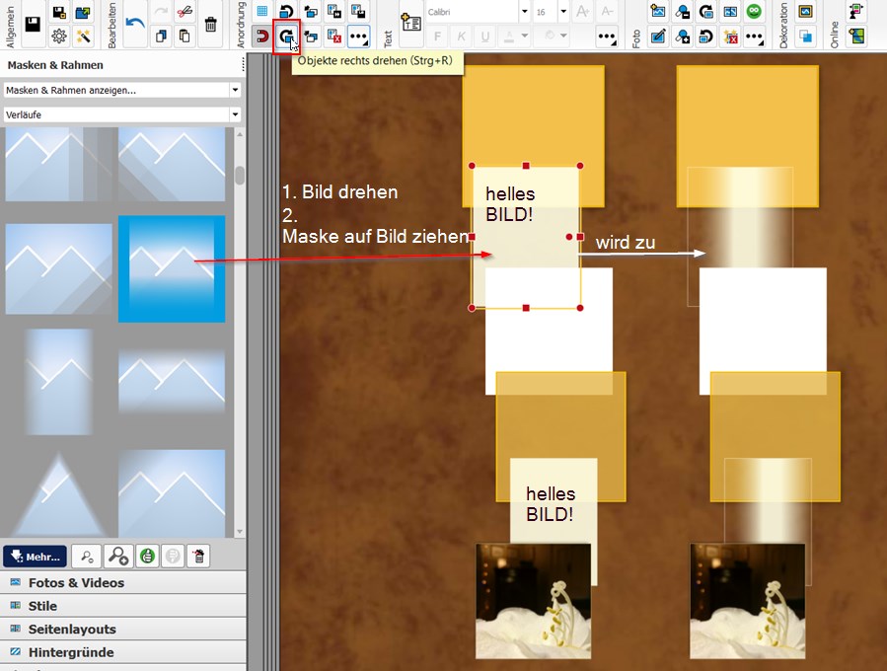
Task: Click zoom in magnifier below mask thumbnails
Action: [117, 557]
